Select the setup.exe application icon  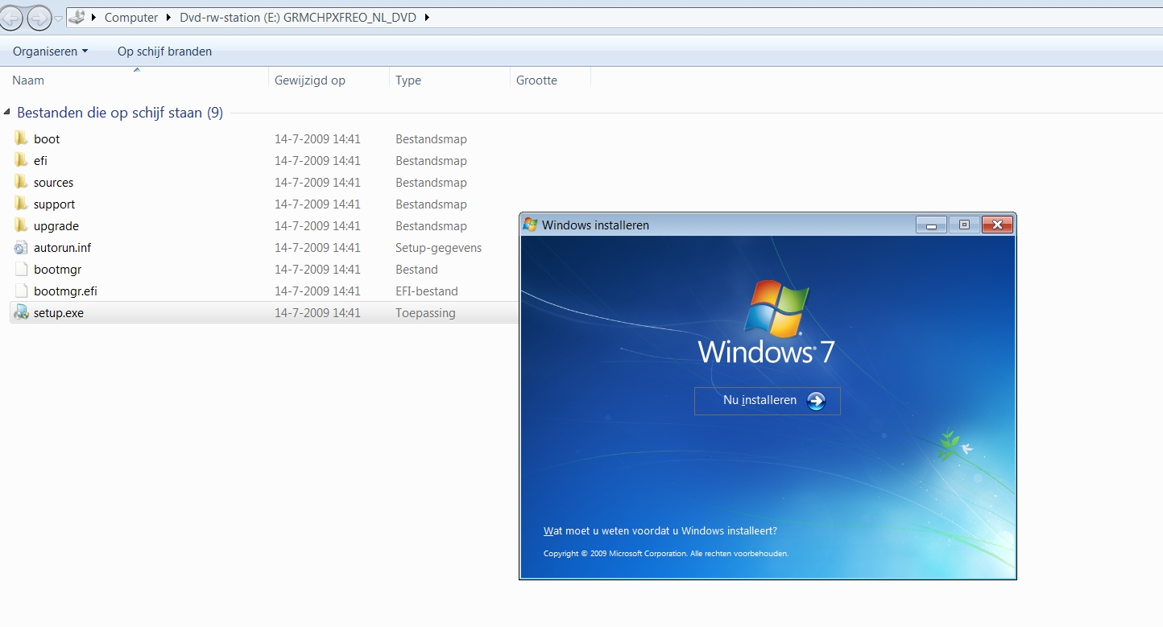(21, 312)
